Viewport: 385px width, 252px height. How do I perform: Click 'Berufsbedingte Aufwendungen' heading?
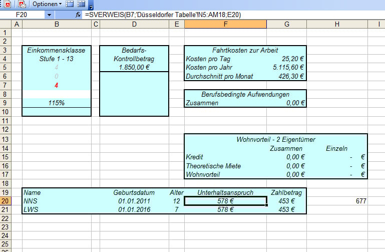(245, 94)
